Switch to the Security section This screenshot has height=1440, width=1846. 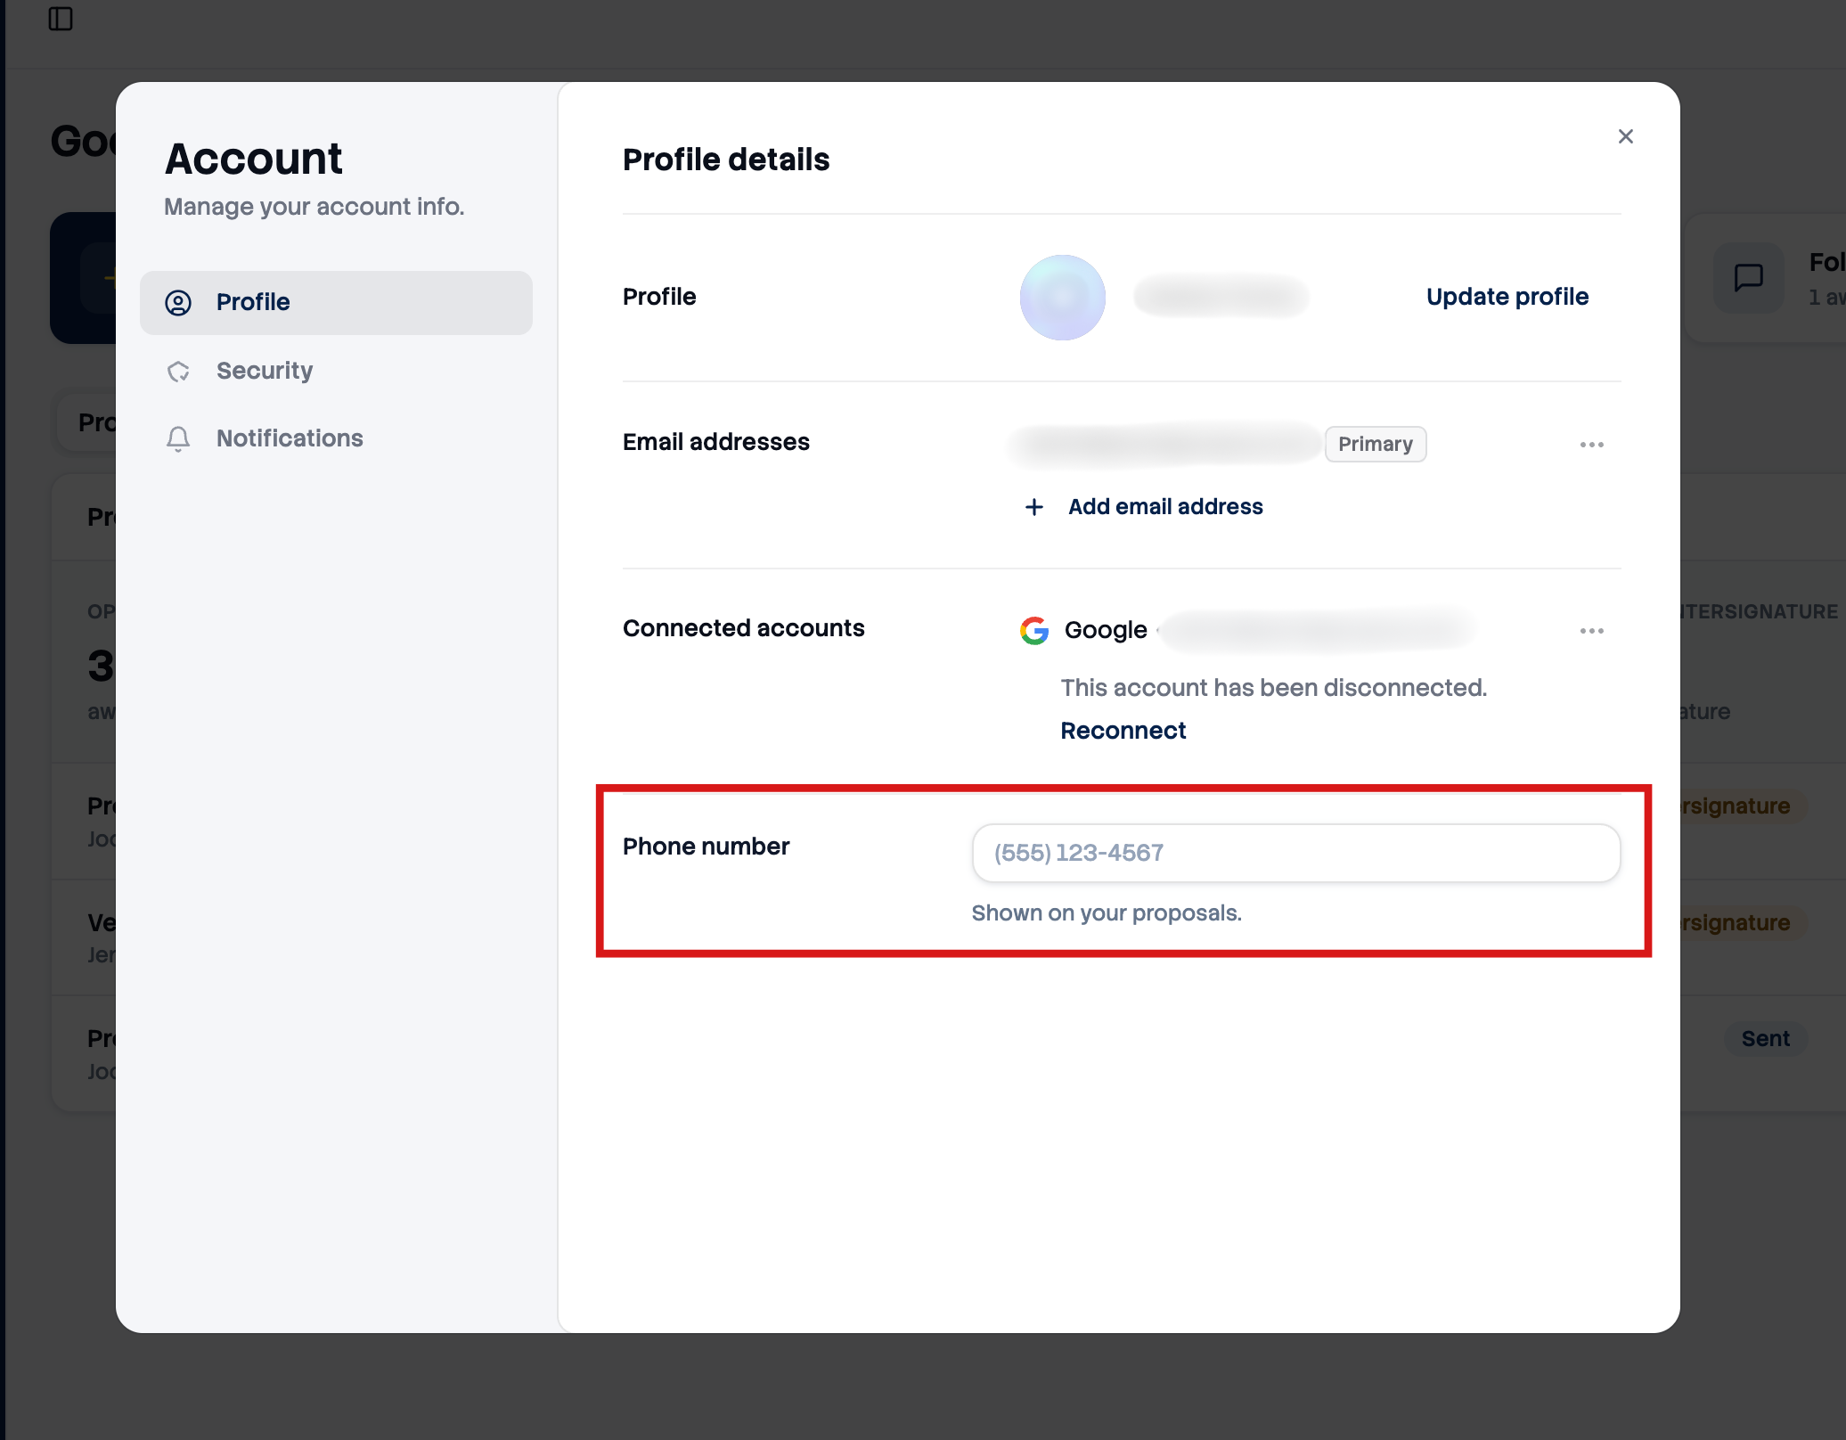coord(336,371)
